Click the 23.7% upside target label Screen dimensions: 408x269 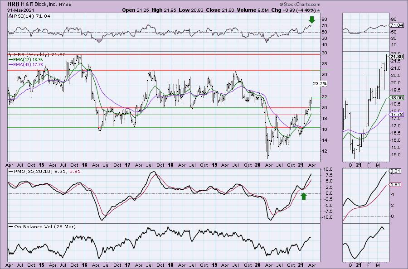[320, 84]
